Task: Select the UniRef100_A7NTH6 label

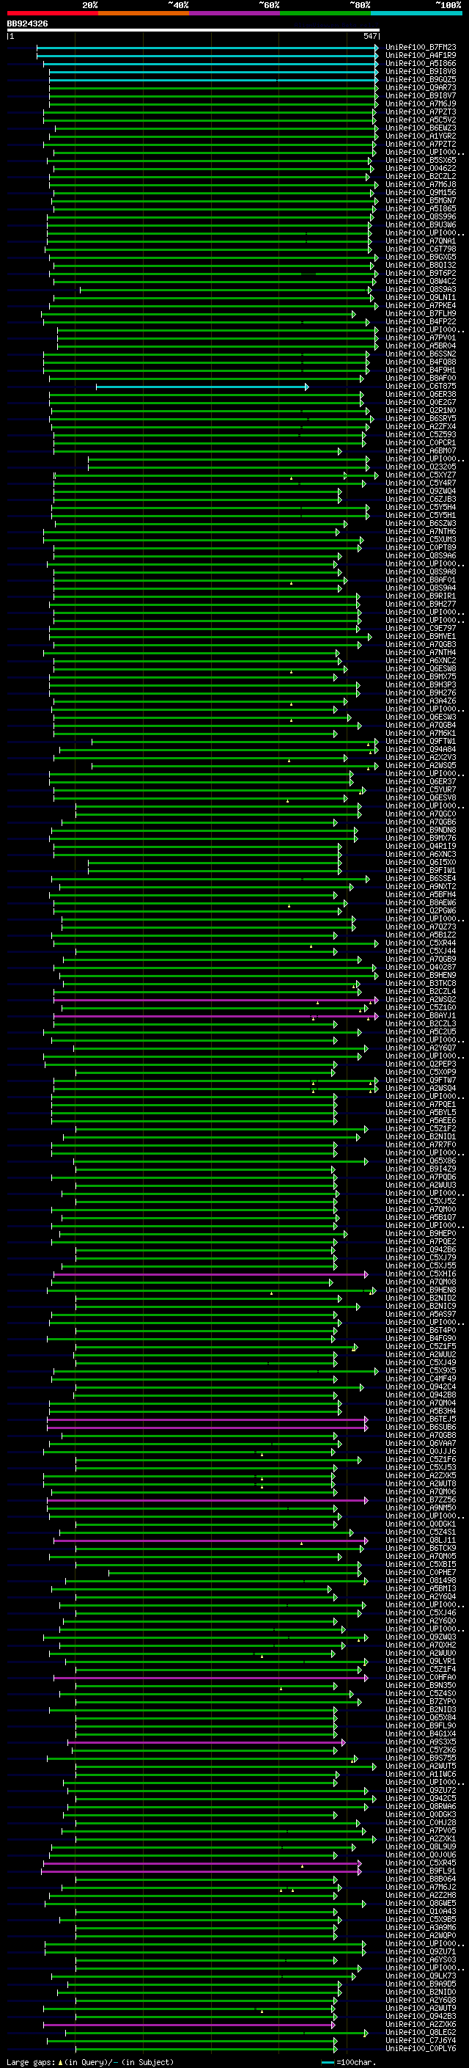Action: pos(420,531)
